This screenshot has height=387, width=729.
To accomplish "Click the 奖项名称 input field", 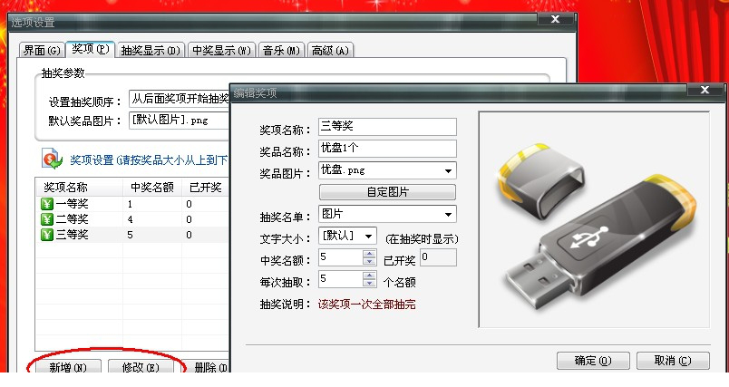I will [387, 127].
